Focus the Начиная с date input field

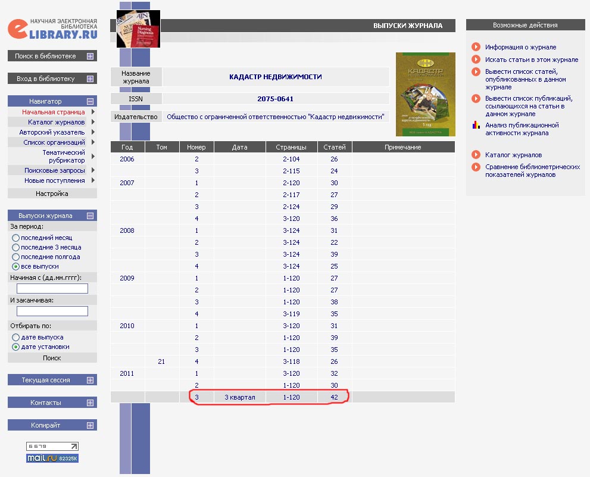pos(52,288)
